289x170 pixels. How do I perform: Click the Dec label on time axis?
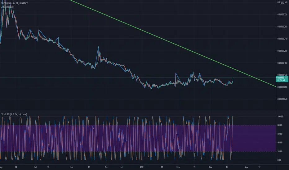(x=106, y=167)
